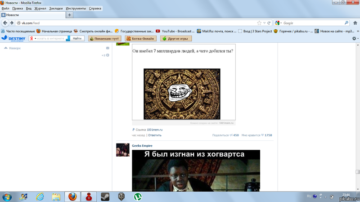Open Windows Start menu orb

click(7, 197)
